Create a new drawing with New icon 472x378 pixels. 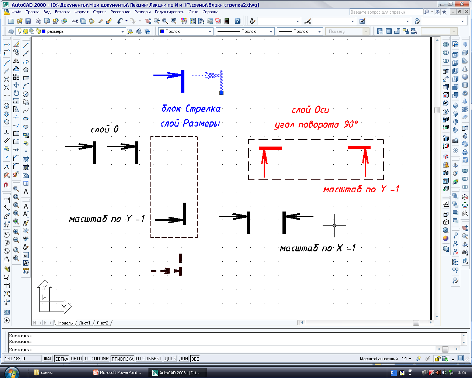click(11, 21)
